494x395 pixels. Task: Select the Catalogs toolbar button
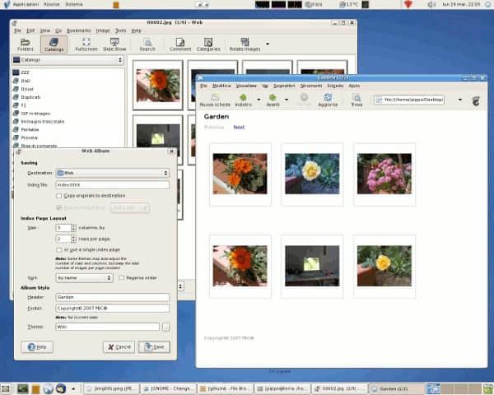[x=54, y=44]
